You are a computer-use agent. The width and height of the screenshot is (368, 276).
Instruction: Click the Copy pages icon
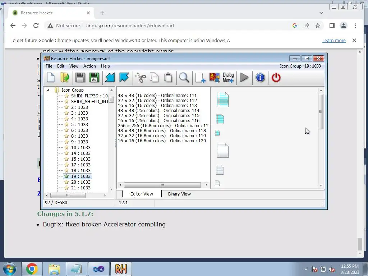[154, 78]
